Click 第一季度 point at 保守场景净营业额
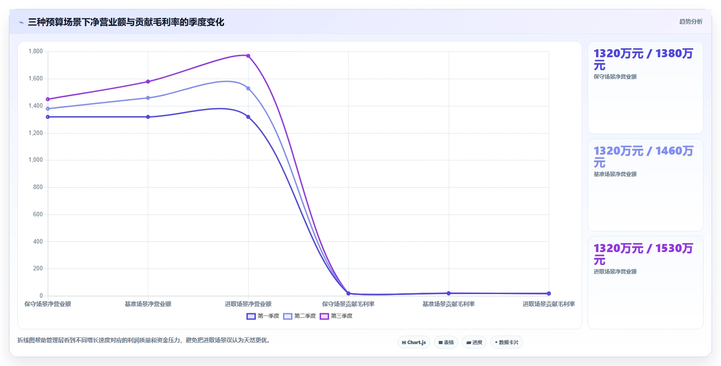 coord(48,117)
